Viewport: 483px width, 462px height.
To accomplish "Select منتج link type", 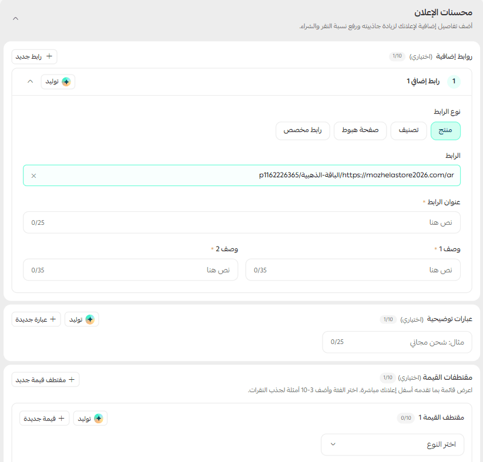I will tap(445, 130).
